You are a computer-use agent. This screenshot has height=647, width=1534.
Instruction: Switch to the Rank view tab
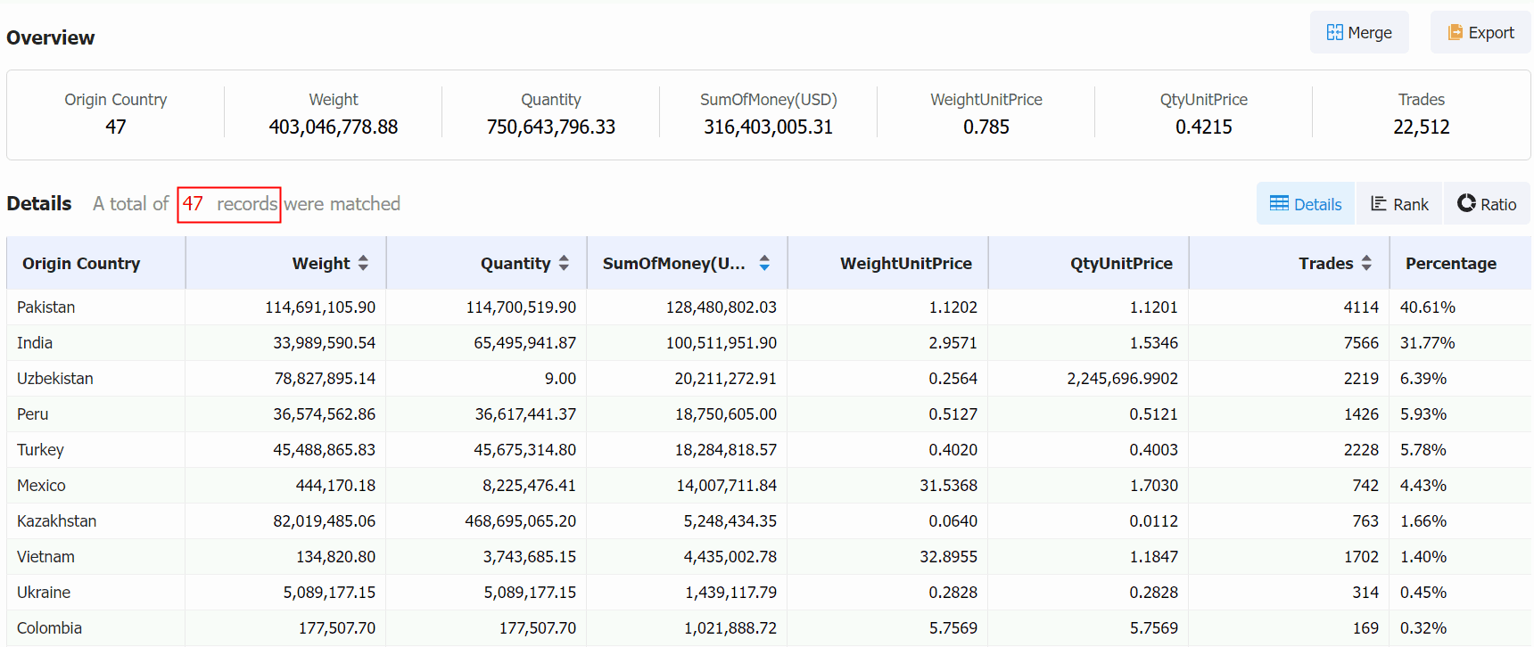tap(1399, 204)
